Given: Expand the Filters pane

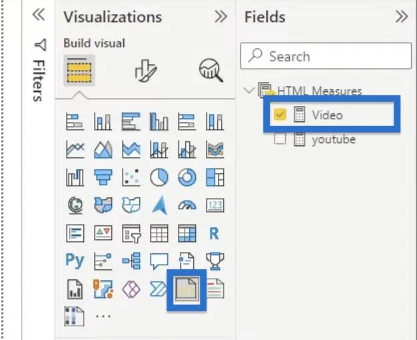Looking at the screenshot, I should 39,15.
